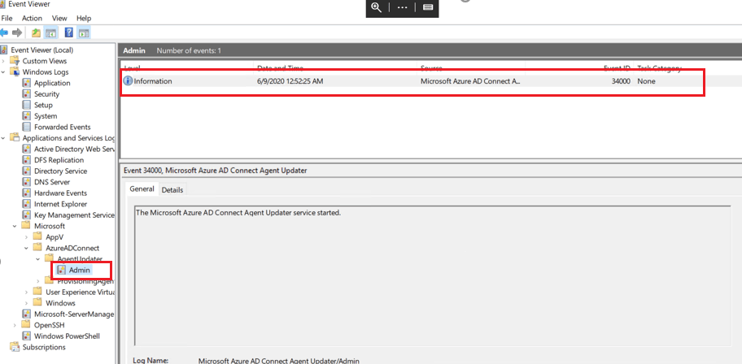Click the Up One Level folder icon
The image size is (742, 364).
[37, 32]
